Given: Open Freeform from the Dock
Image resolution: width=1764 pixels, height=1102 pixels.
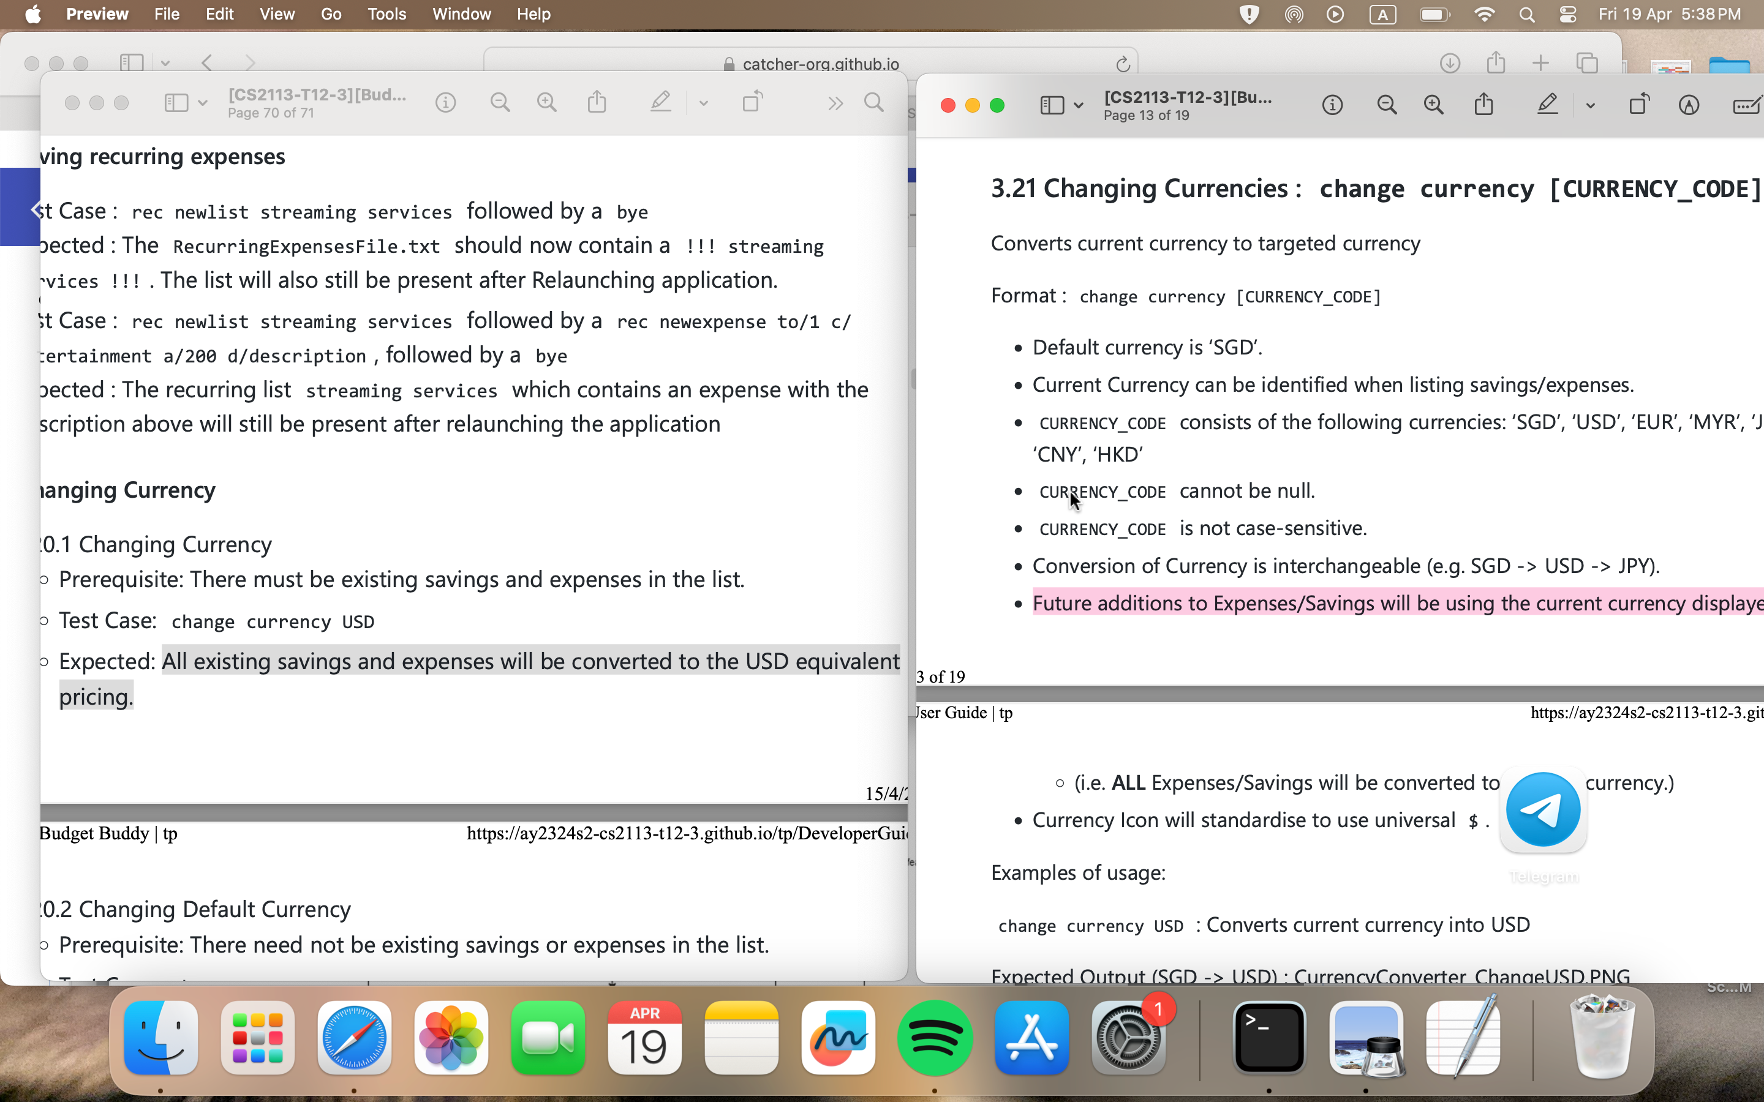Looking at the screenshot, I should point(839,1038).
